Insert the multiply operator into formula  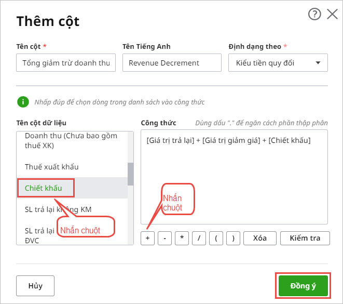pyautogui.click(x=182, y=238)
